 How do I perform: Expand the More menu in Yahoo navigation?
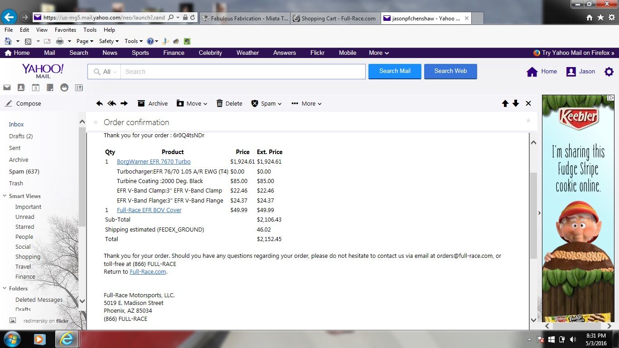(379, 53)
